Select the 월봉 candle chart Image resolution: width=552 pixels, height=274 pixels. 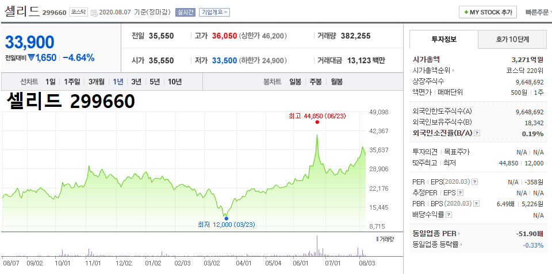336,82
